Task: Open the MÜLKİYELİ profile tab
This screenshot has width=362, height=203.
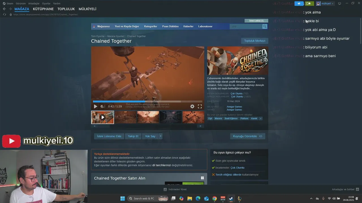Action: (87, 9)
